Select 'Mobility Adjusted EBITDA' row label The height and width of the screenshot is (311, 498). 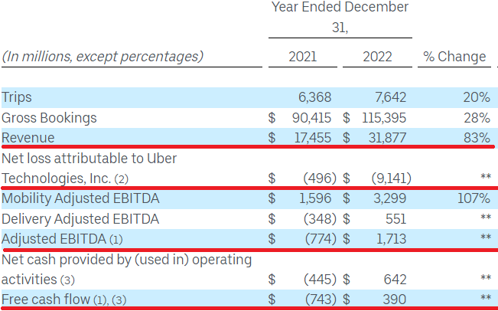pyautogui.click(x=80, y=198)
